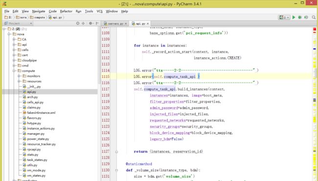This screenshot has width=318, height=181.
Task: Open the Code menu
Action: [x=52, y=11]
